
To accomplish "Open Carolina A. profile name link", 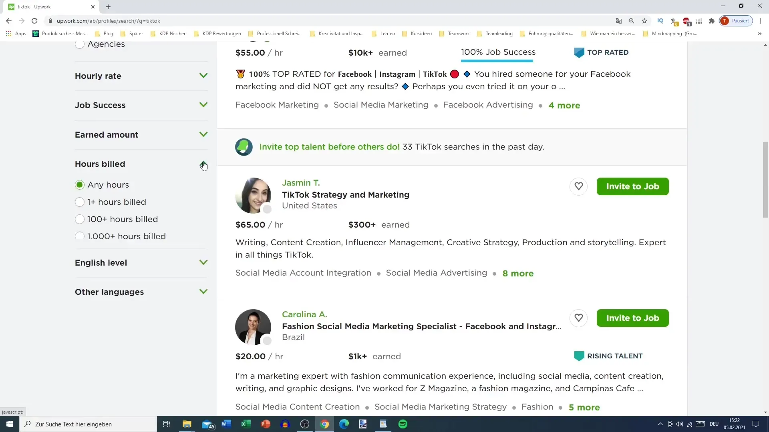I will click(x=304, y=314).
